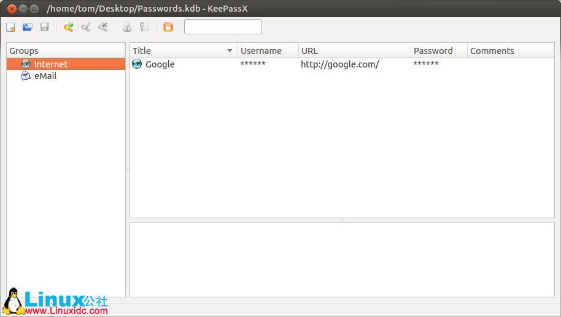Click the Google entry masked password
This screenshot has height=317, width=561.
click(426, 64)
